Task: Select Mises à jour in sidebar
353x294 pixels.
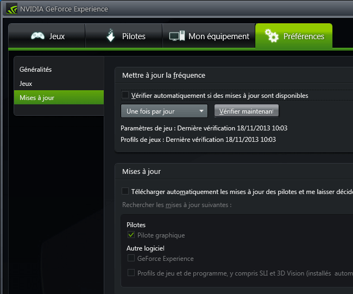Action: (59, 97)
